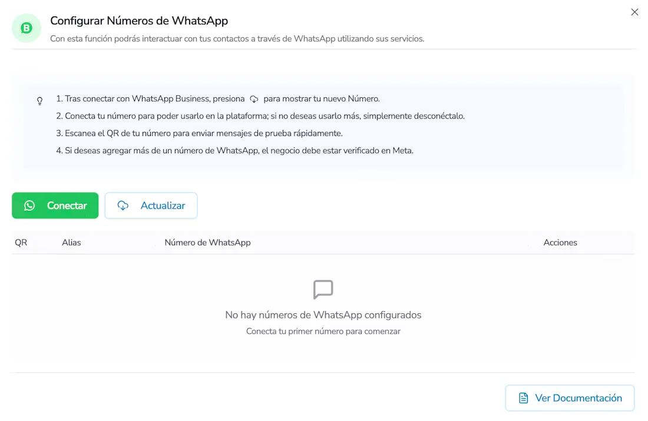This screenshot has height=421, width=648.
Task: Click instruction step 4 about Meta verification
Action: [237, 150]
